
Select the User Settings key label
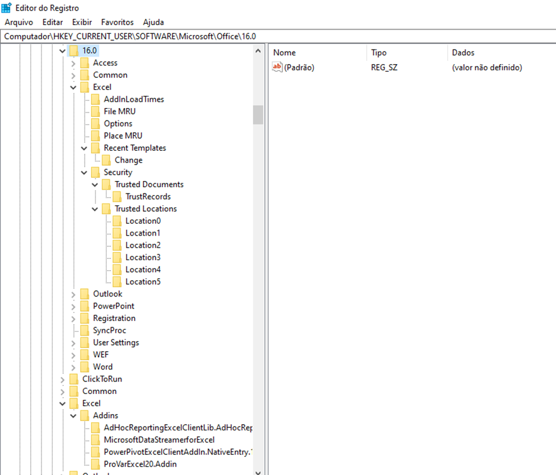point(116,342)
